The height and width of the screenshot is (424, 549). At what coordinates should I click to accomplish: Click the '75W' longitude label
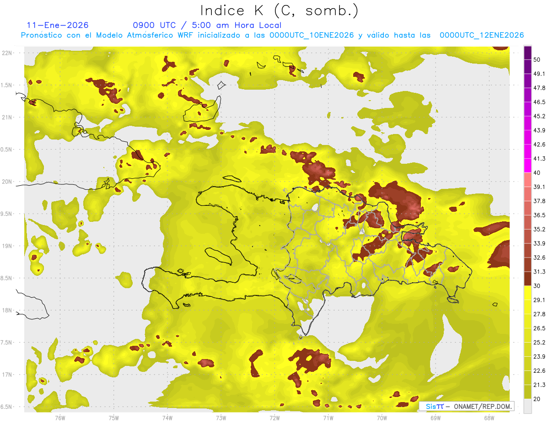coord(113,418)
